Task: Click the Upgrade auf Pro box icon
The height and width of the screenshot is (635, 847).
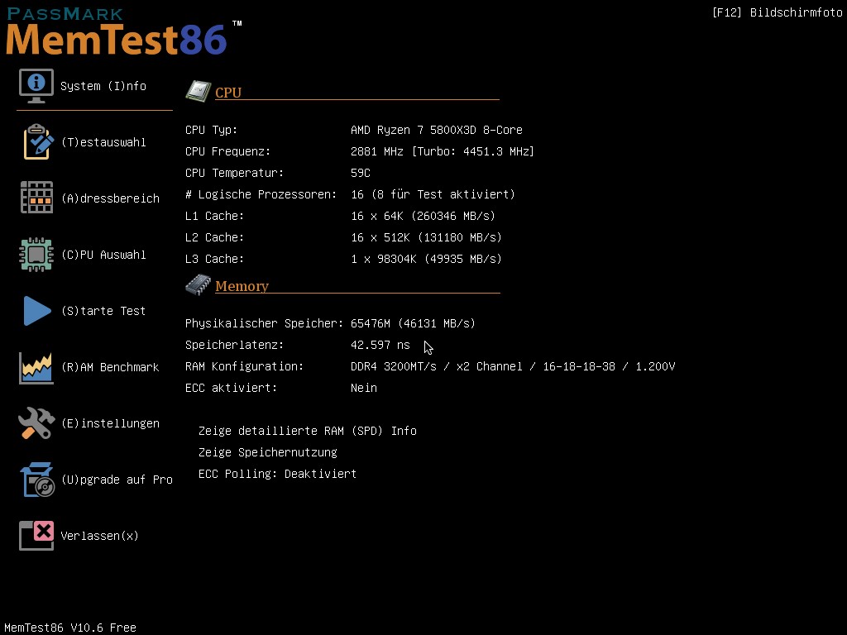Action: 37,479
